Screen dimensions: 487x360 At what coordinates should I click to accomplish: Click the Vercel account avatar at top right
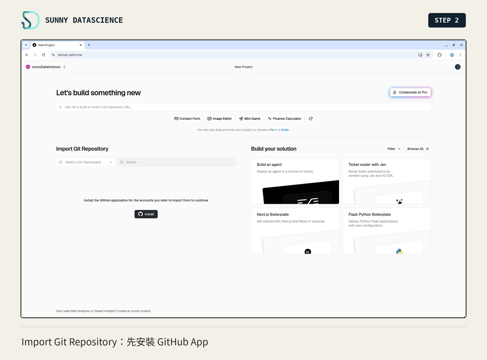coord(457,67)
